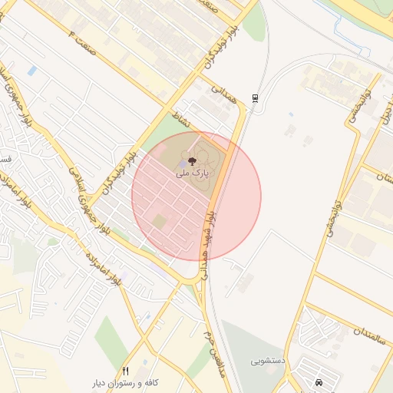
Task: Click the بلوار تولیدگران label beside the park
Action: point(121,173)
